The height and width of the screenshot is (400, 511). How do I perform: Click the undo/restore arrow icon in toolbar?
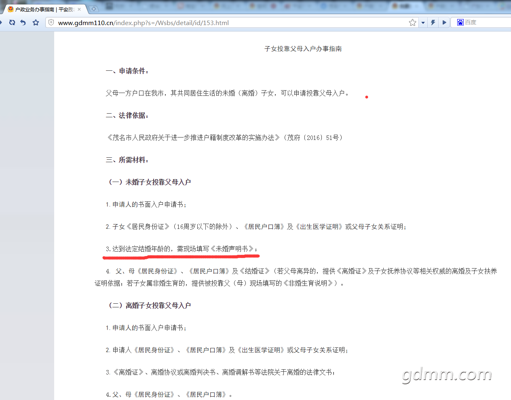click(23, 23)
